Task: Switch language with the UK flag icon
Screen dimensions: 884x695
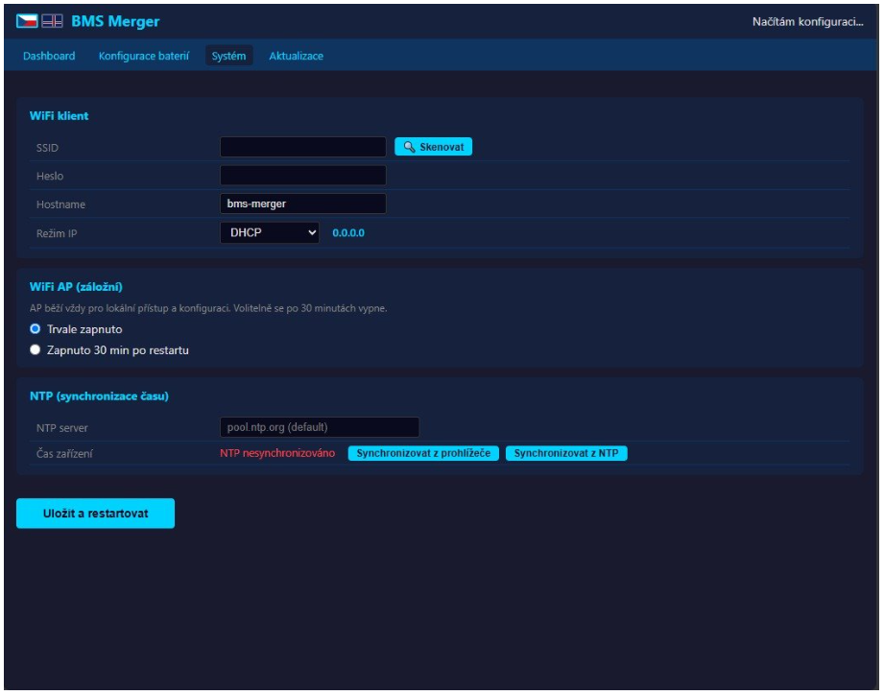Action: 53,21
